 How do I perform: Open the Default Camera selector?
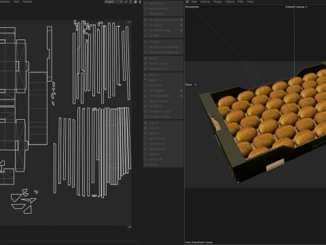(x=295, y=7)
